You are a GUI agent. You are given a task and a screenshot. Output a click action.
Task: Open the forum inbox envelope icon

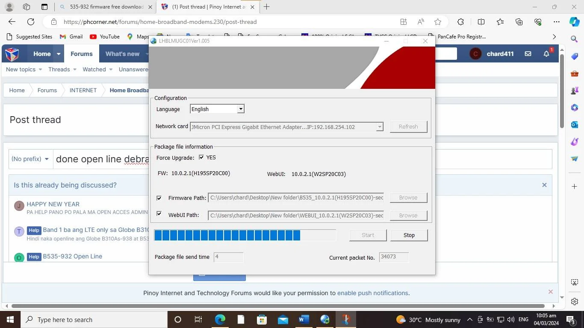point(528,54)
